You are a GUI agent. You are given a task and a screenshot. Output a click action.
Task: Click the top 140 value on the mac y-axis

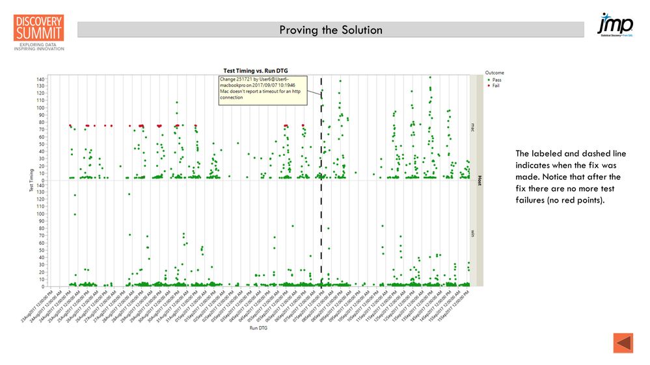tap(40, 79)
